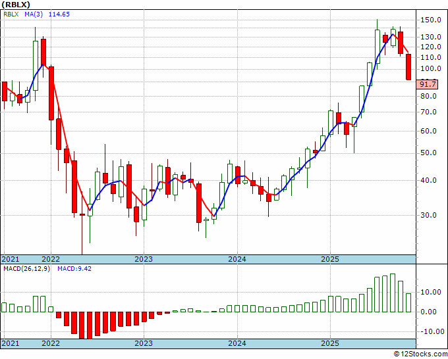Select the moving average value 114.65
This screenshot has height=359, width=448.
59,14
